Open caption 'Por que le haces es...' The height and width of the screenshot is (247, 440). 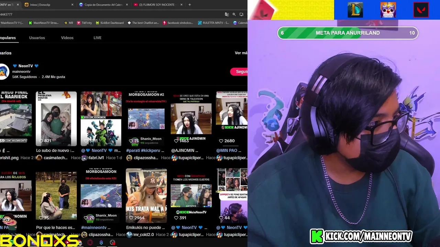[56, 227]
